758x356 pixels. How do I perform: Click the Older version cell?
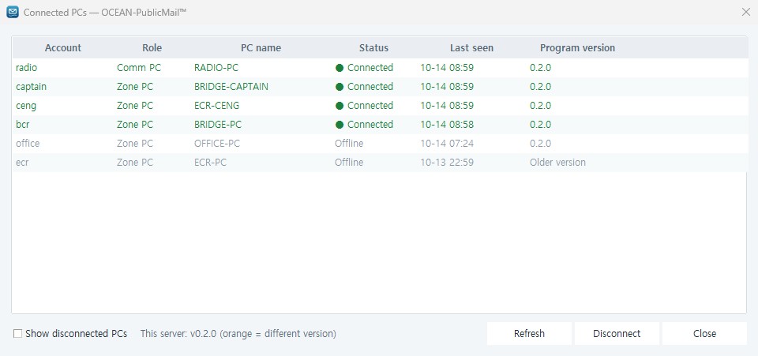tap(557, 163)
